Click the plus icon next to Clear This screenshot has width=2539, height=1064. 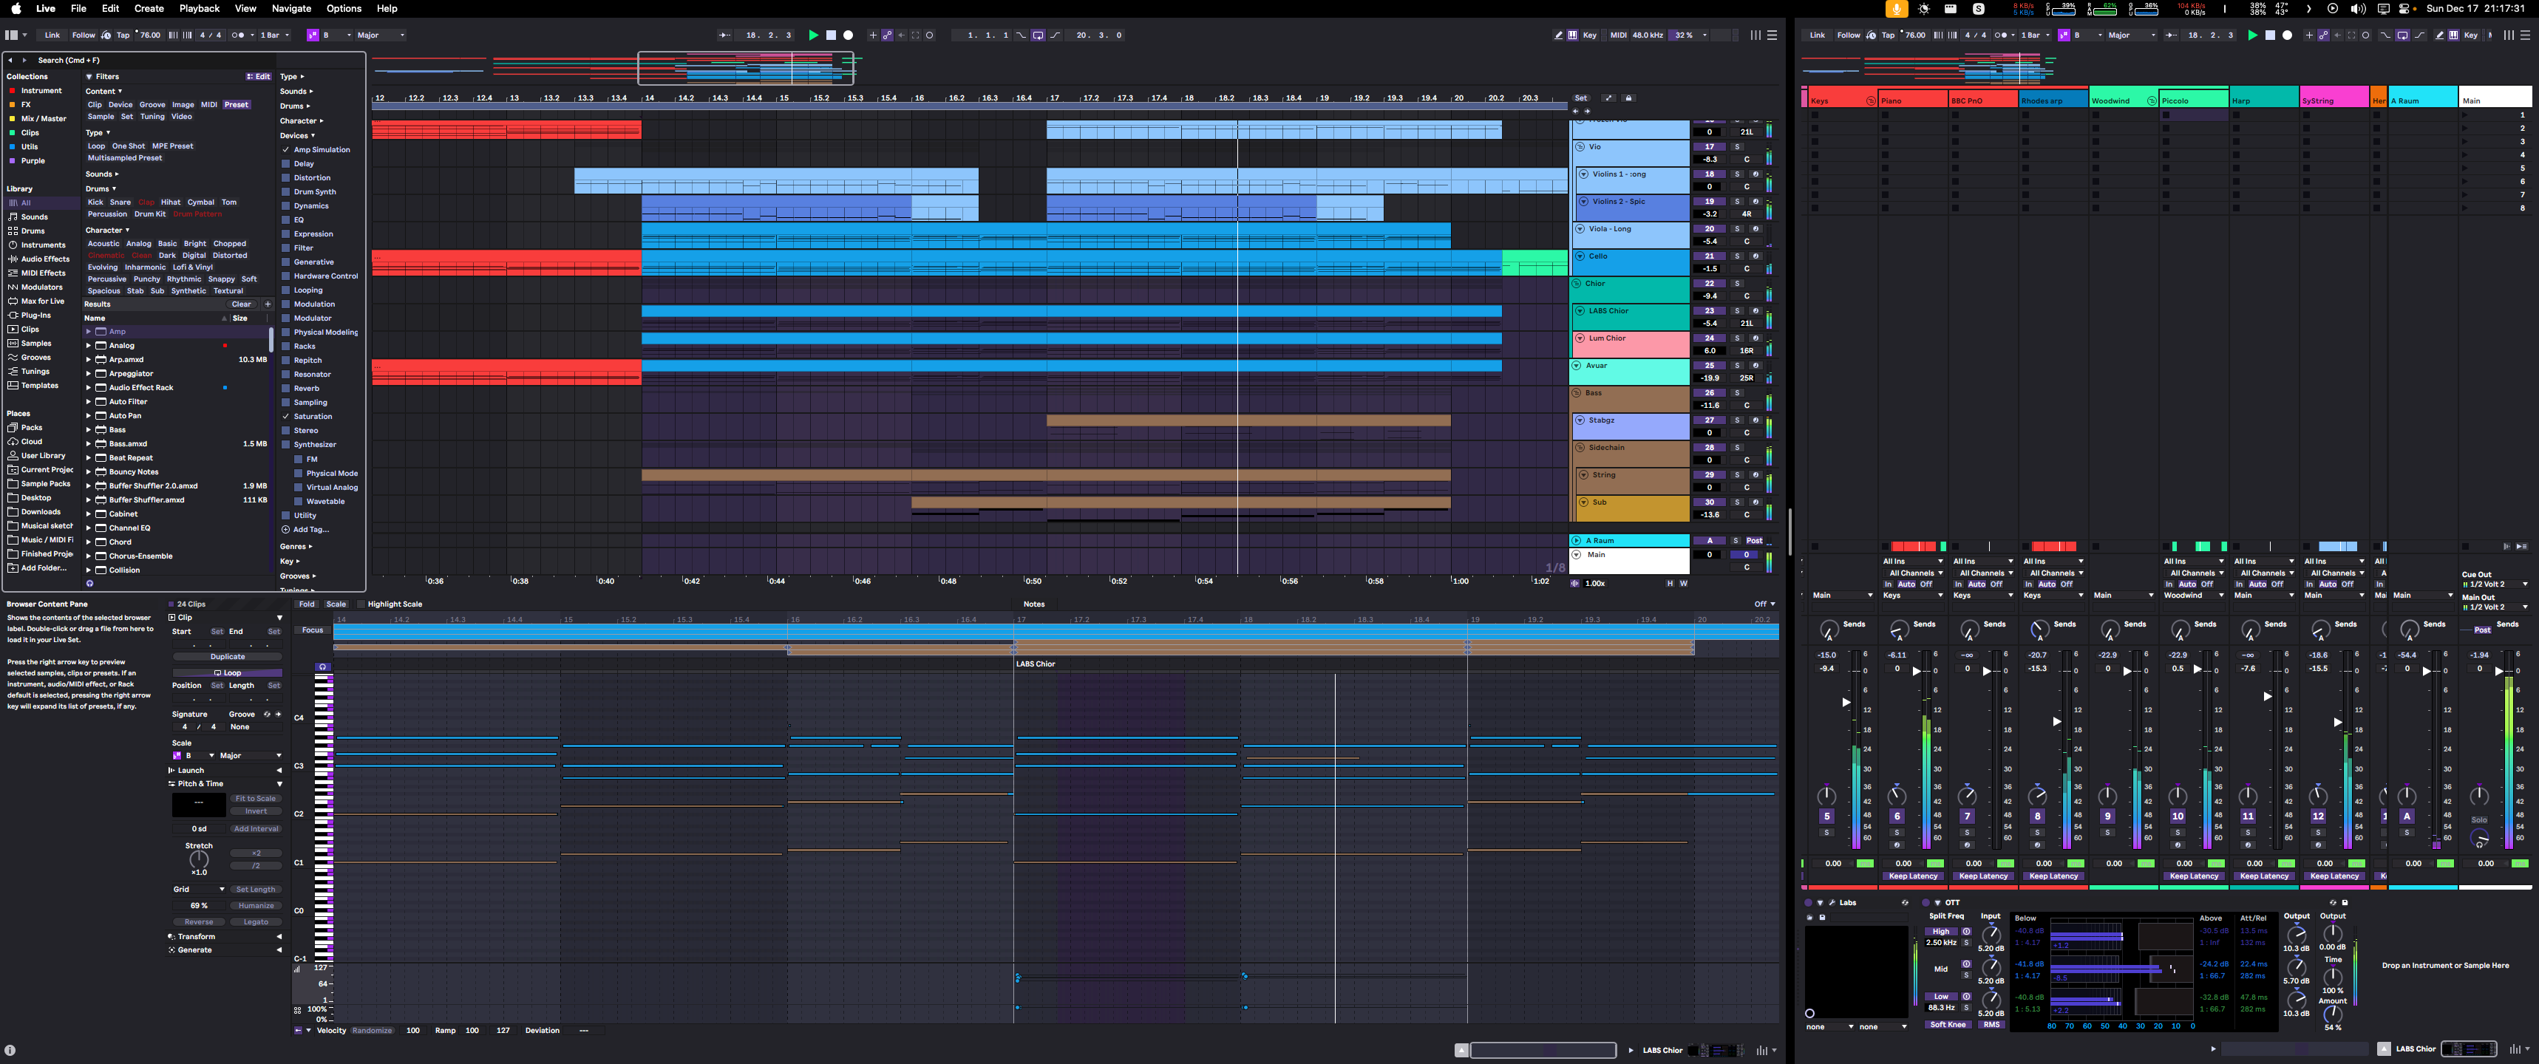[267, 304]
